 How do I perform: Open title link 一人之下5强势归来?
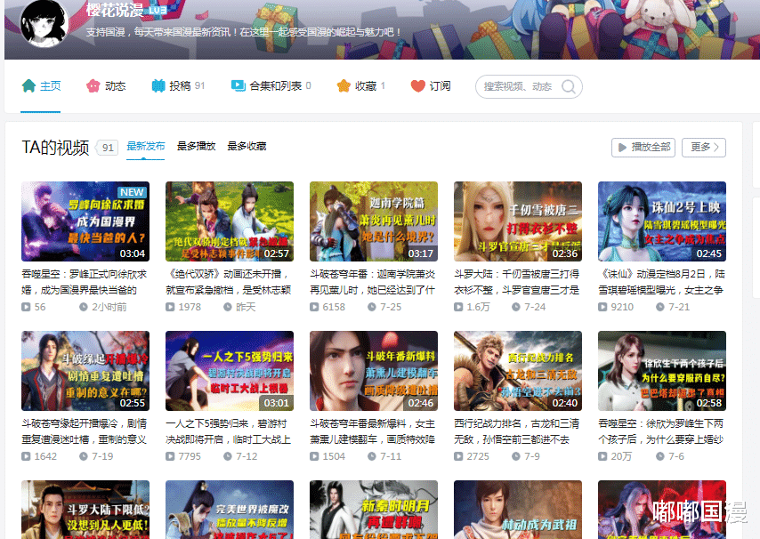(229, 431)
